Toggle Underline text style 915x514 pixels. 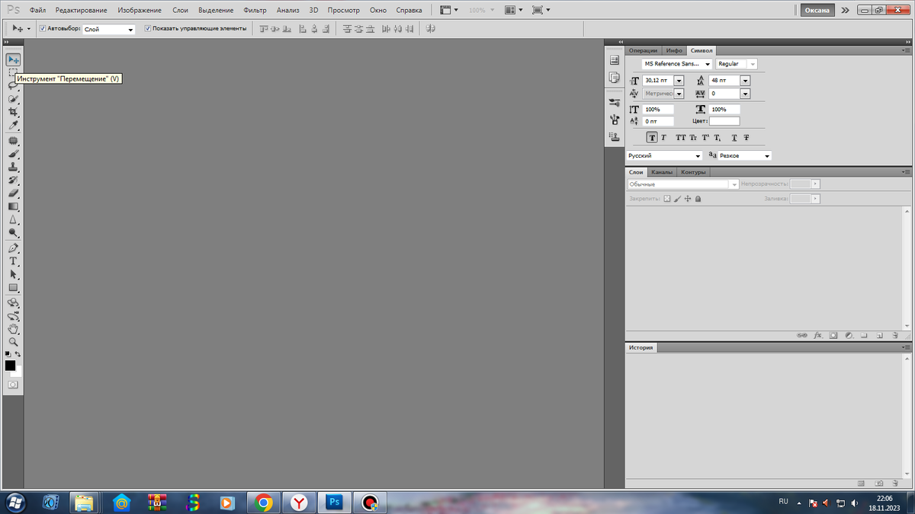click(734, 138)
